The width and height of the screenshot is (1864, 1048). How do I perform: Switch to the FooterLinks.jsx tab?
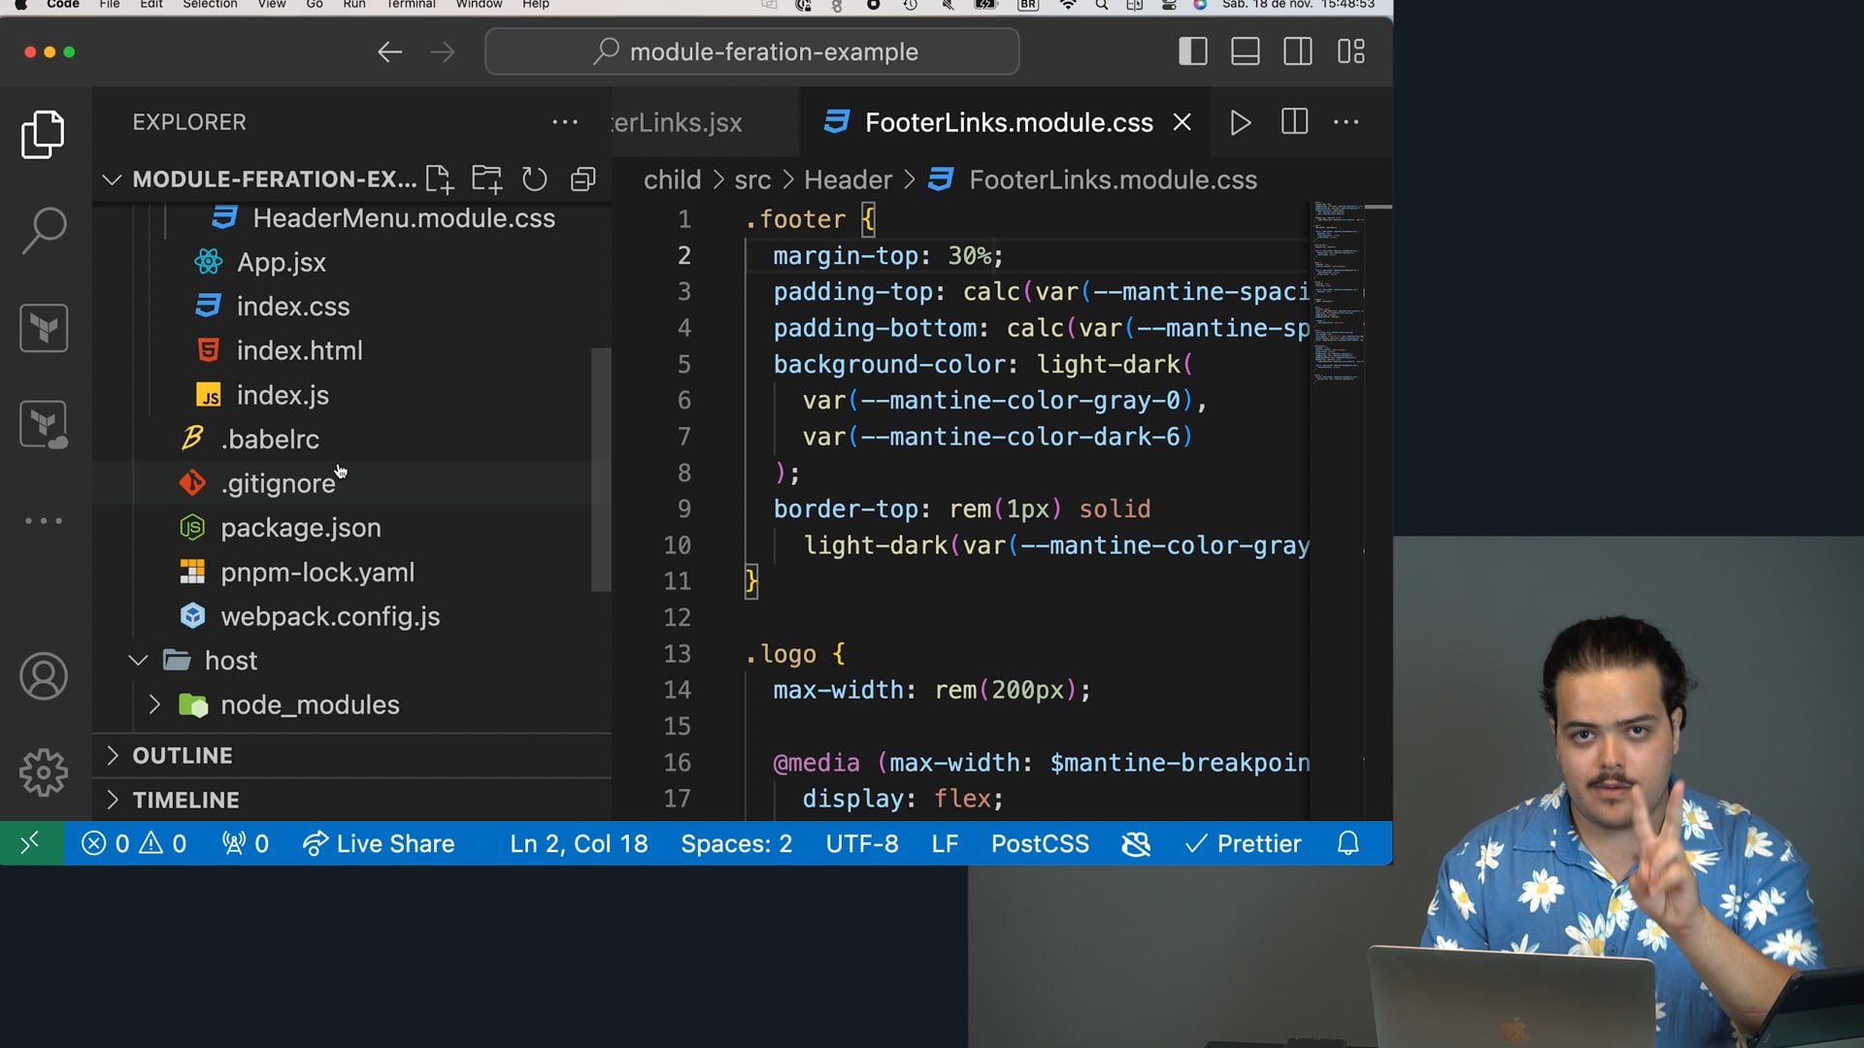[678, 123]
